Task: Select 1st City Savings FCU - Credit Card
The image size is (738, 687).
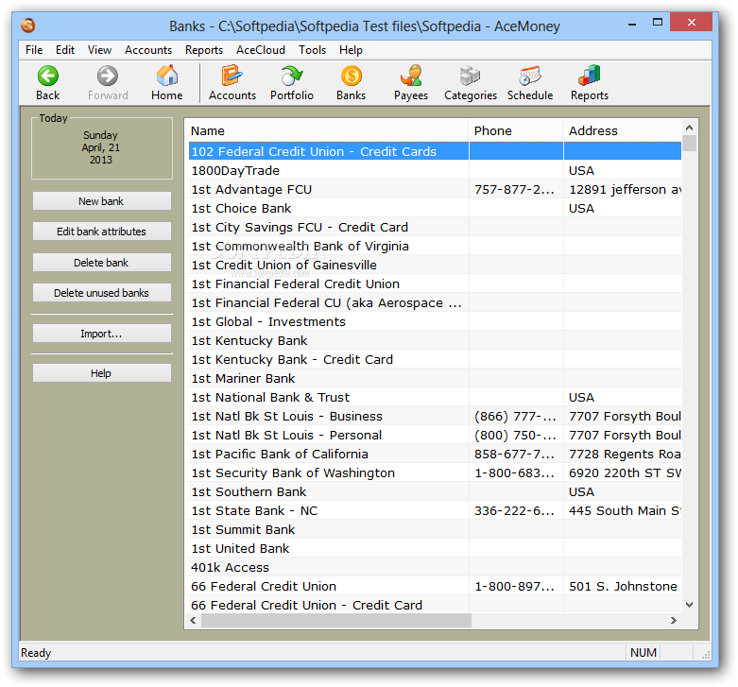Action: coord(434,228)
